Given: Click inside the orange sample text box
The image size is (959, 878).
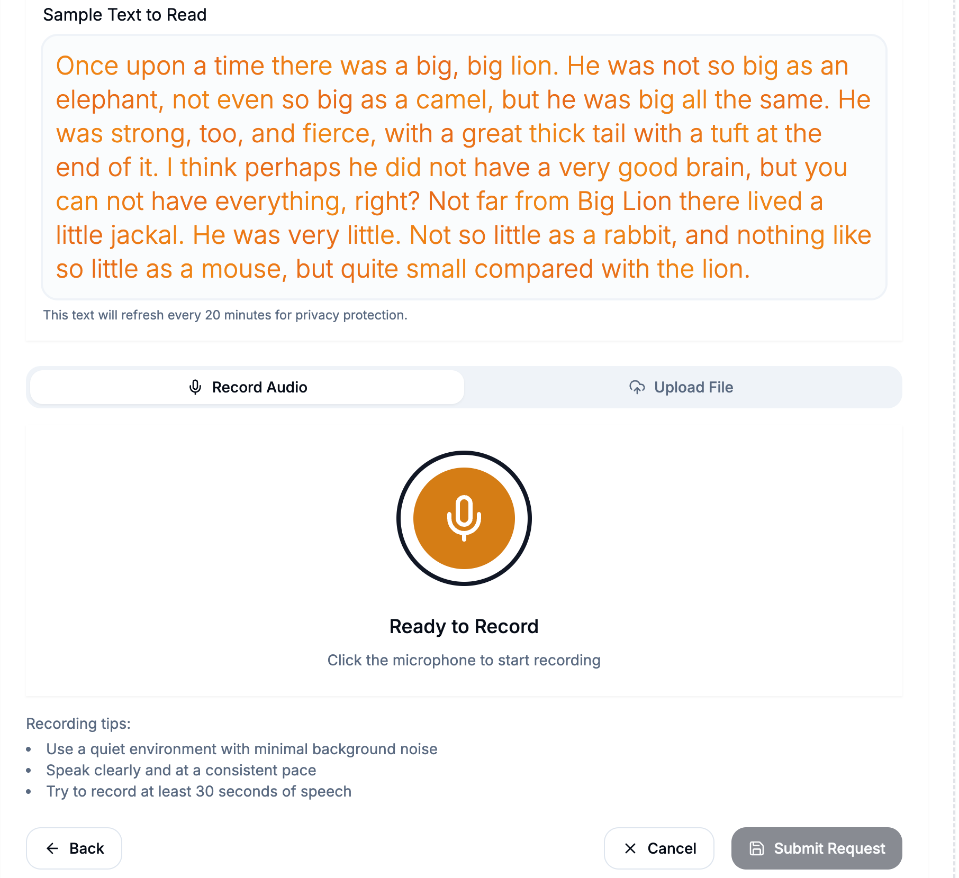Looking at the screenshot, I should click(464, 167).
